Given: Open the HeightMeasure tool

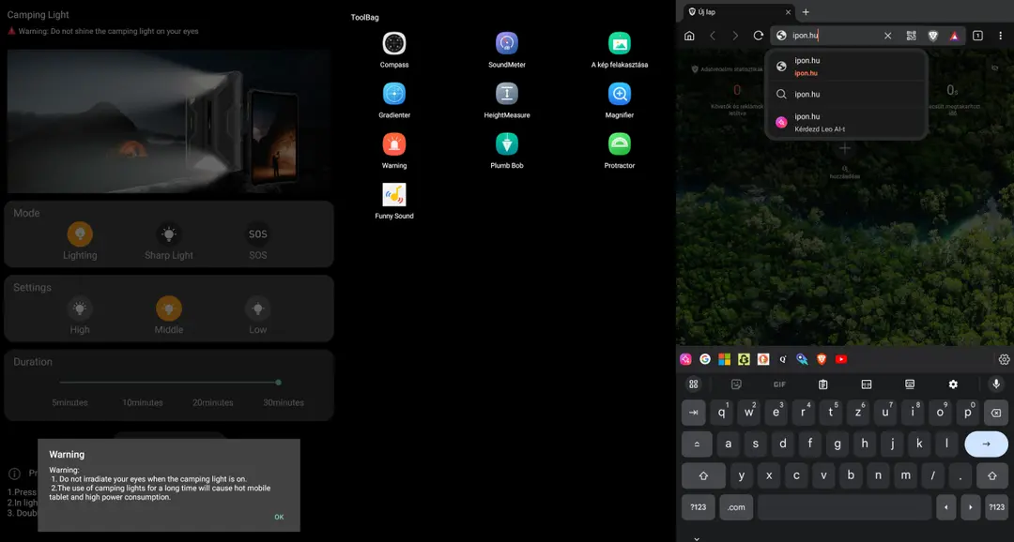Looking at the screenshot, I should pyautogui.click(x=507, y=95).
